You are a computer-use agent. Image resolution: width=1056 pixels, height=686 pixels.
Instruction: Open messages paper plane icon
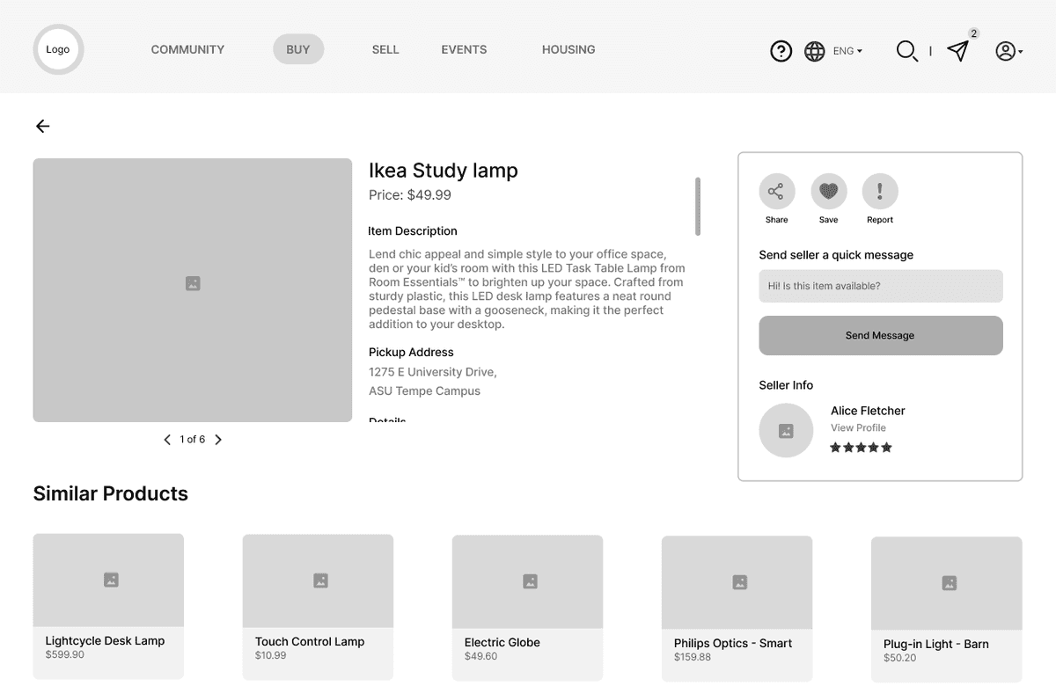click(957, 51)
